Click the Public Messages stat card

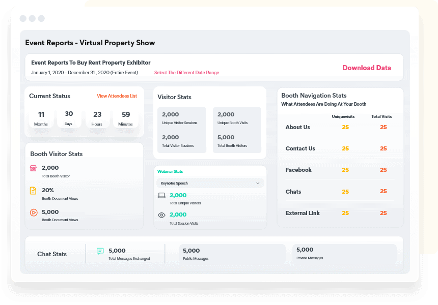click(232, 254)
